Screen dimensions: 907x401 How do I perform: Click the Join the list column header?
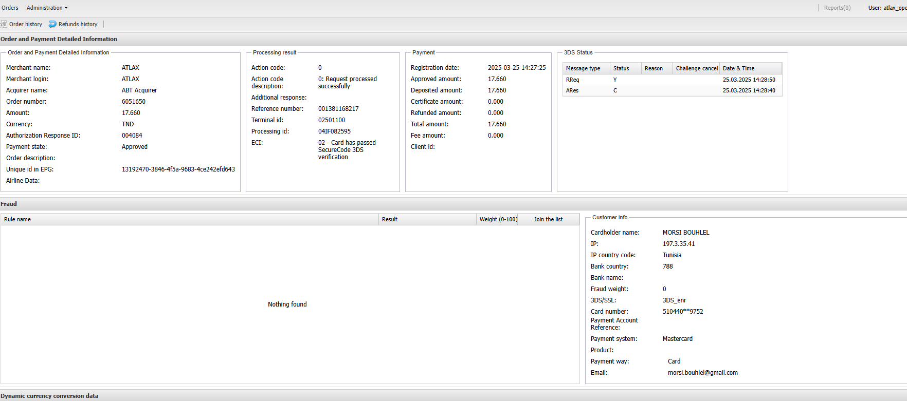[548, 219]
